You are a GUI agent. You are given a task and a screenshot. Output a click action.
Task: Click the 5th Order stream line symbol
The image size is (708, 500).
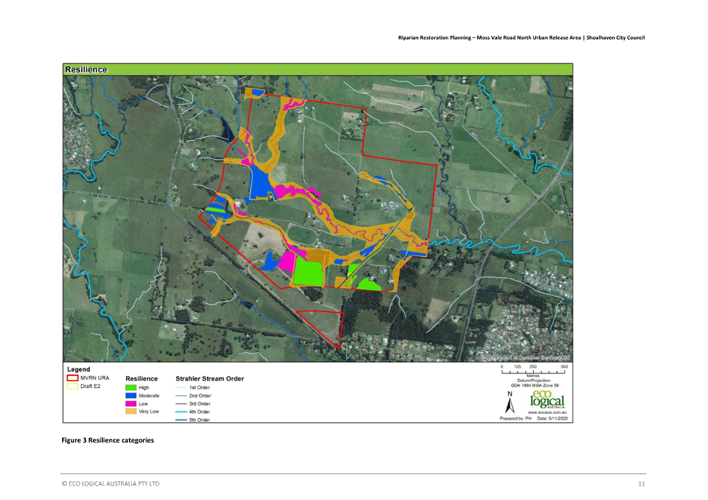[181, 419]
